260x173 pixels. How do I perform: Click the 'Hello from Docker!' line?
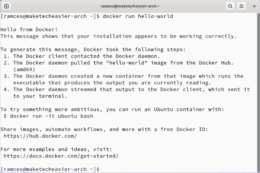[x=29, y=29]
